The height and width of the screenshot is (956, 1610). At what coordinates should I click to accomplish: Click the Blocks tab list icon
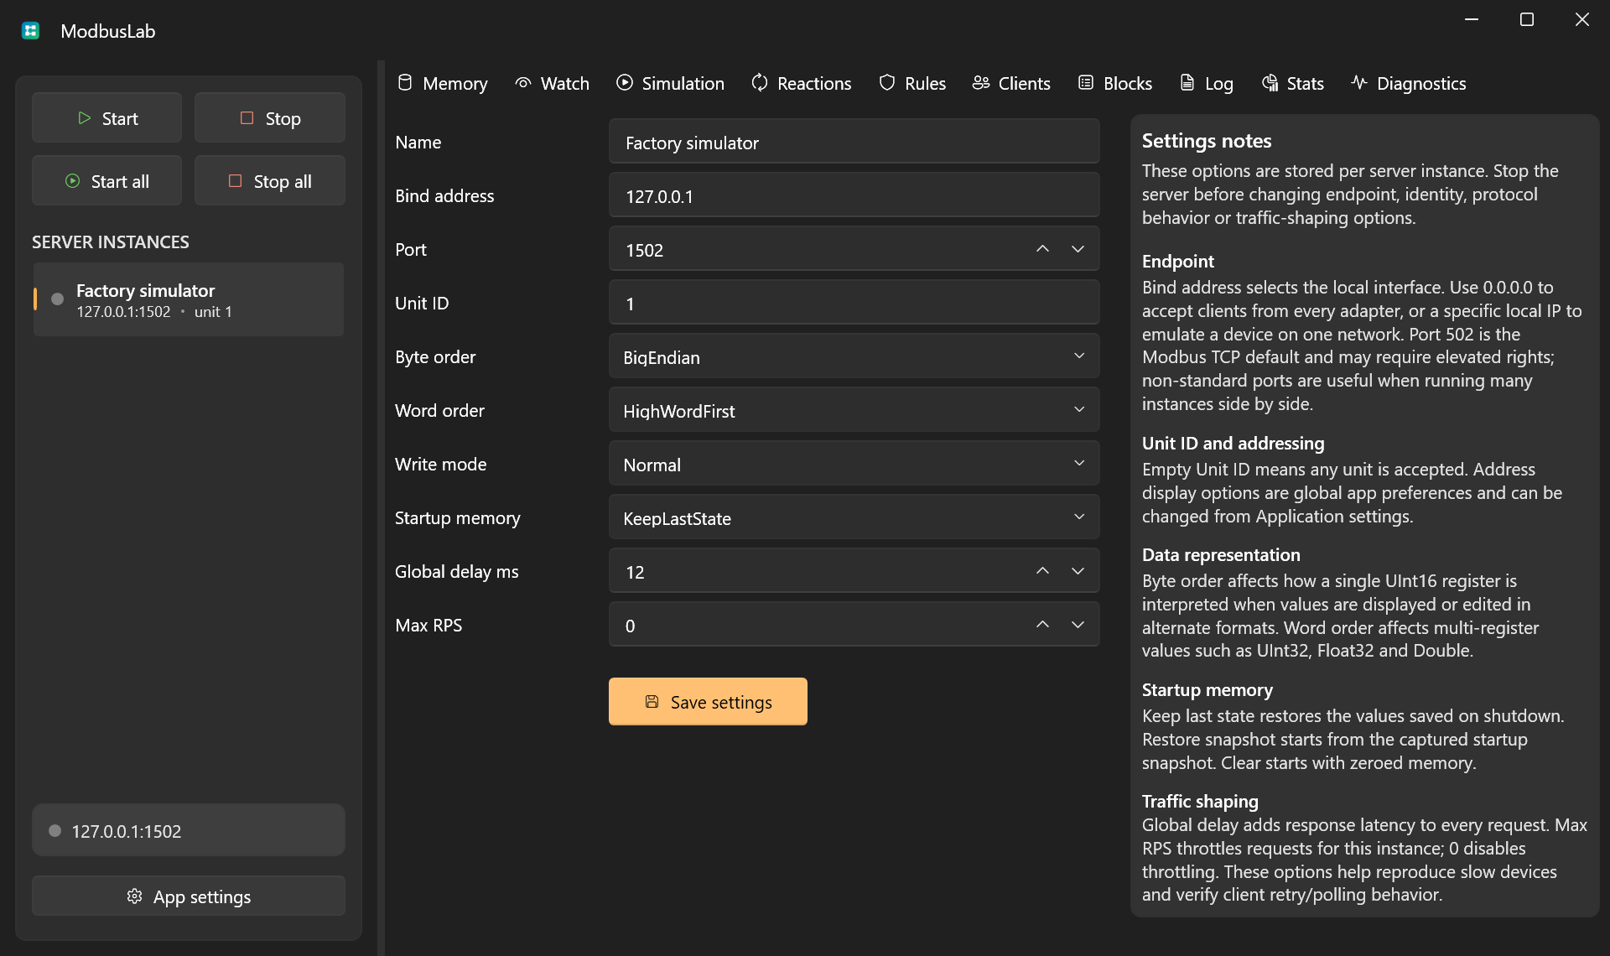1086,82
